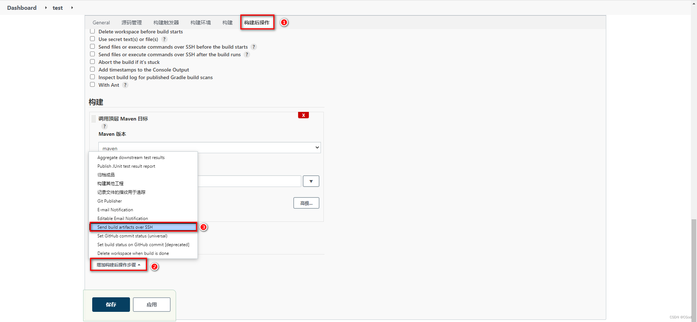The height and width of the screenshot is (322, 697).
Task: Select Set GitHub commit status (universal)
Action: [143, 236]
